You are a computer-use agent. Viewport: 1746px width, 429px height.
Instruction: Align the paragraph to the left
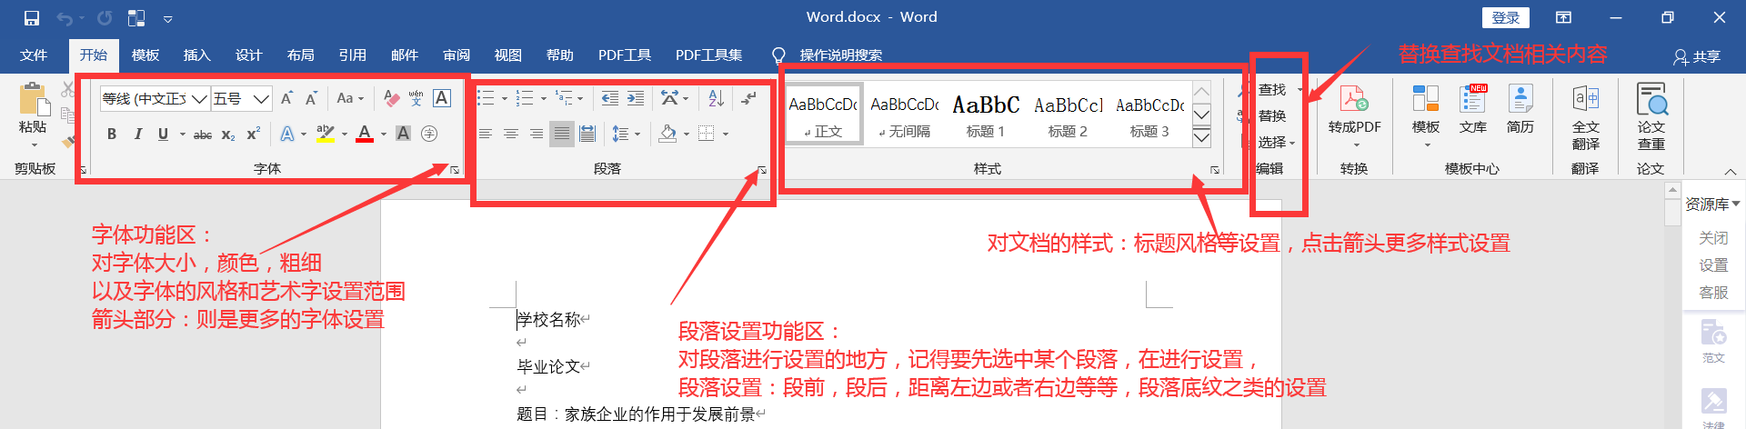pos(486,134)
